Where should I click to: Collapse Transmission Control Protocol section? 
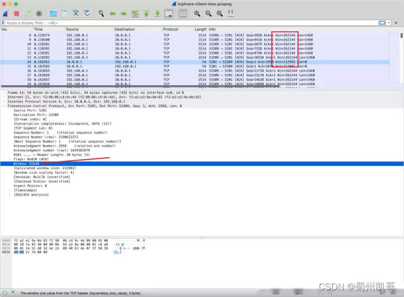point(3,106)
